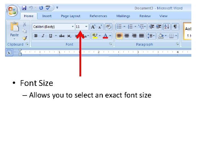Apply paragraph borders
Image resolution: width=205 pixels, height=154 pixels.
coord(171,36)
